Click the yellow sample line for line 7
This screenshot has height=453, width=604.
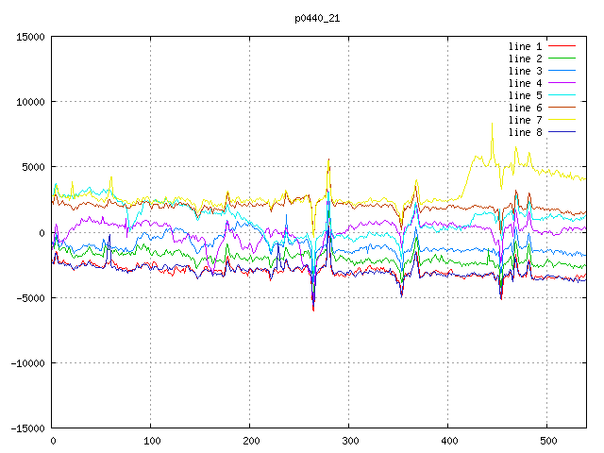coord(562,120)
